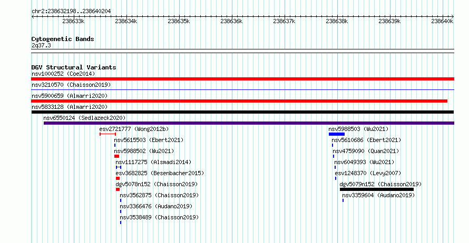Select the dgv5078n152 (Chaisson2019) label
The height and width of the screenshot is (243, 469).
point(157,184)
